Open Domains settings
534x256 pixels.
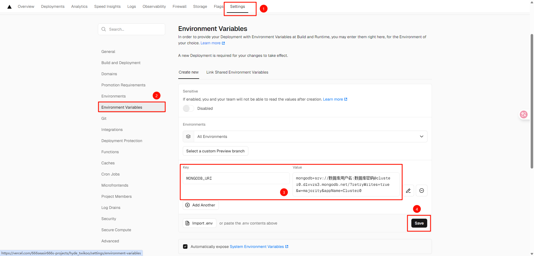pyautogui.click(x=109, y=74)
